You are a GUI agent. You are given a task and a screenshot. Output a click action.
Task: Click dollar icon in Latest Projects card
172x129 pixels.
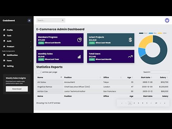click(x=130, y=40)
